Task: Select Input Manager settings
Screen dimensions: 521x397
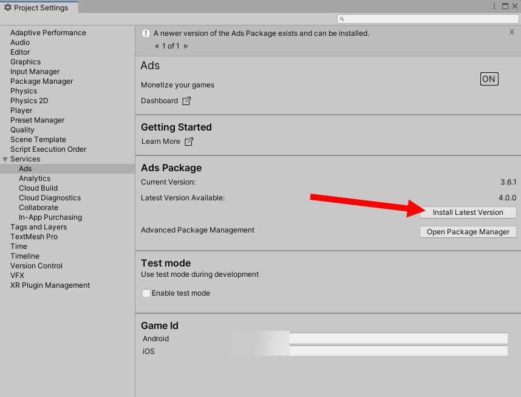Action: 35,72
